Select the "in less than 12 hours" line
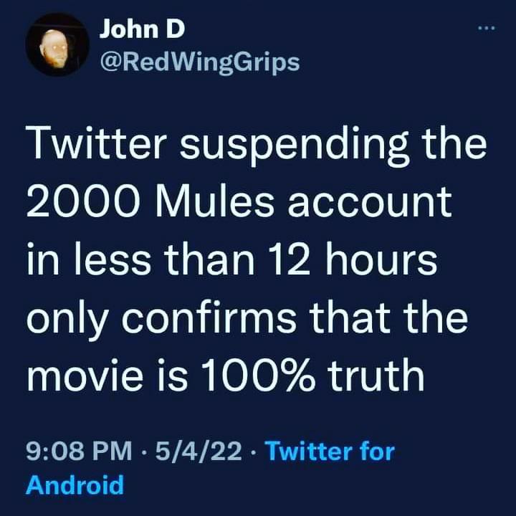516x516 pixels. (232, 259)
